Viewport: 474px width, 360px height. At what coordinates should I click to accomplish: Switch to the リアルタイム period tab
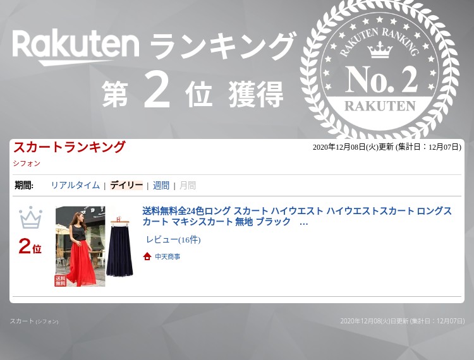click(75, 185)
